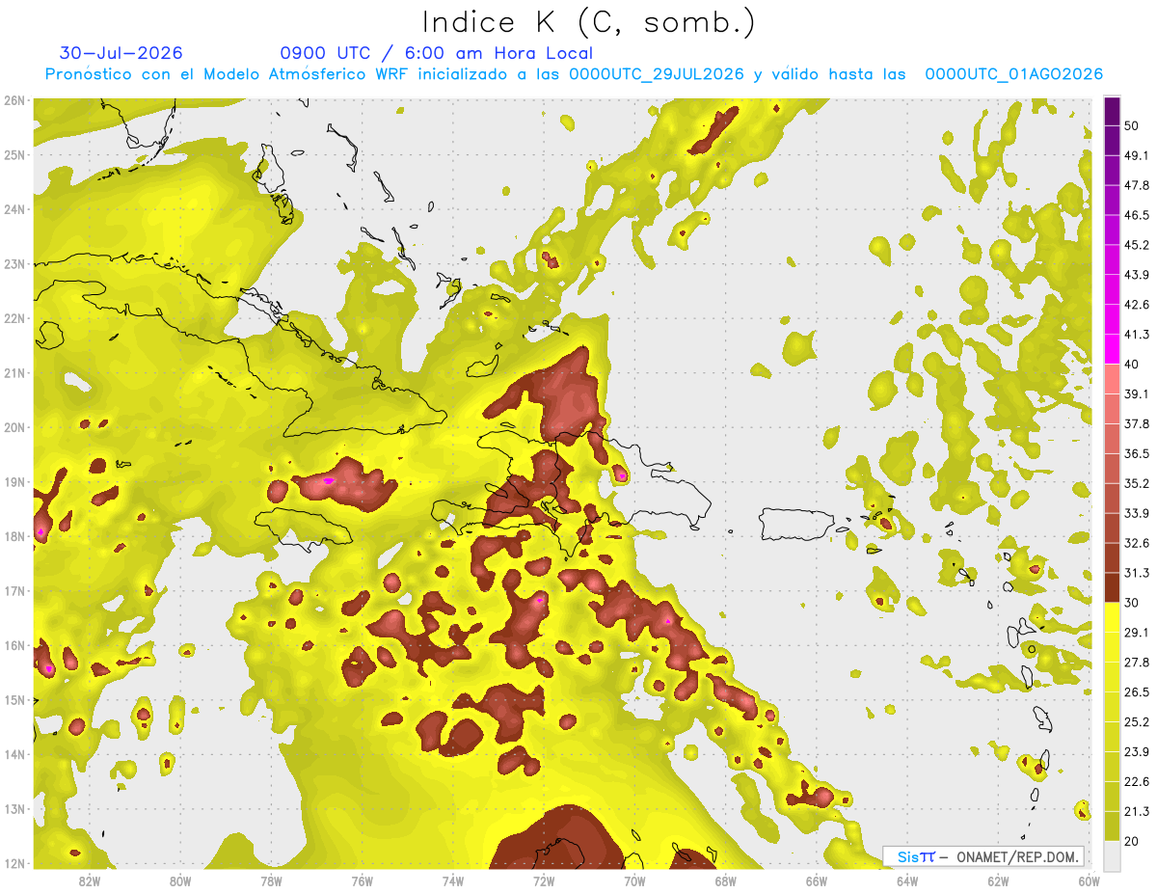The height and width of the screenshot is (894, 1157).
Task: Click the "74W" longitude axis label
Action: pos(452,880)
